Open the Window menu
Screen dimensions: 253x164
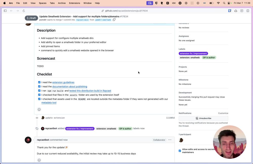(88, 3)
